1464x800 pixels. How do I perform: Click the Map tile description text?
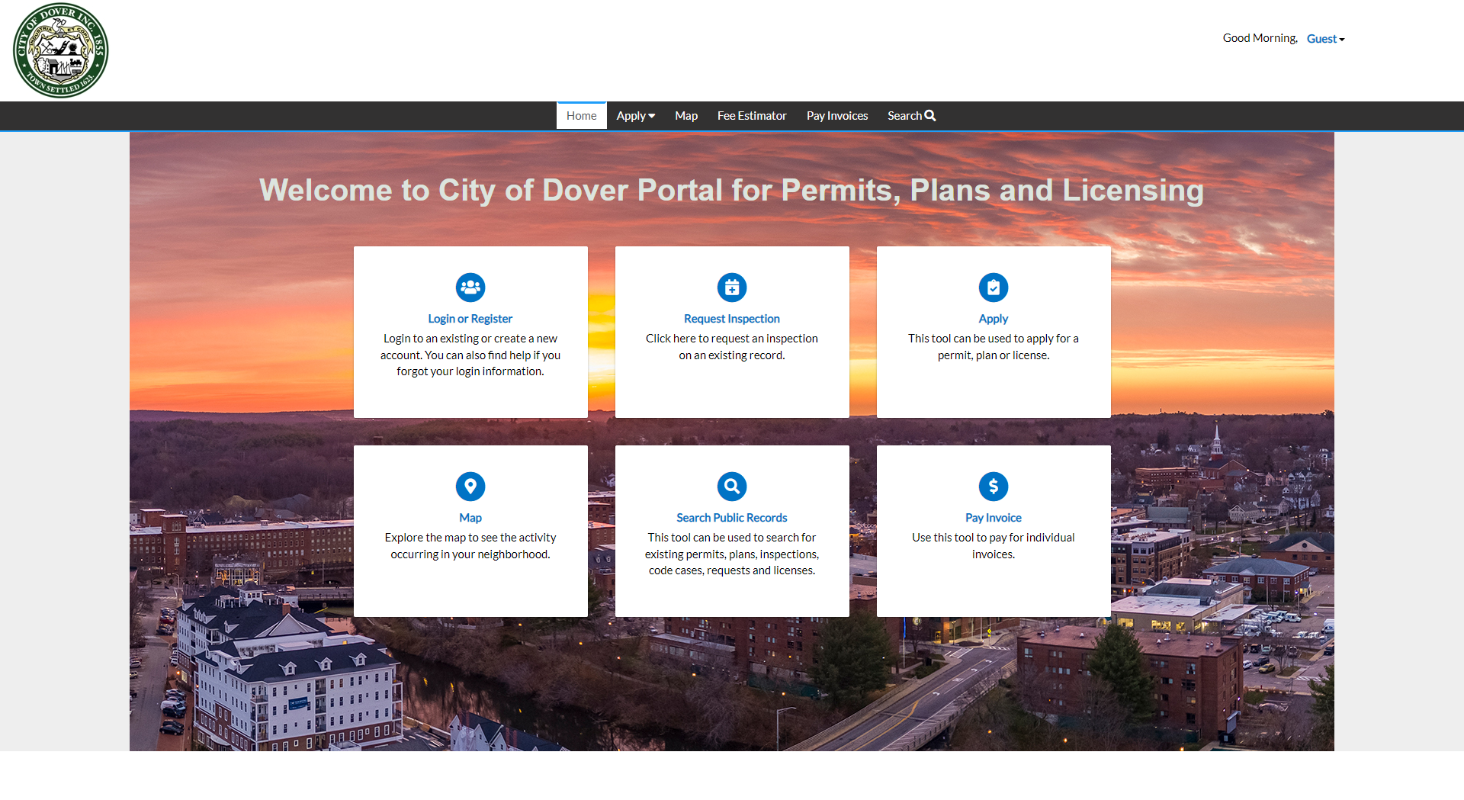[470, 546]
